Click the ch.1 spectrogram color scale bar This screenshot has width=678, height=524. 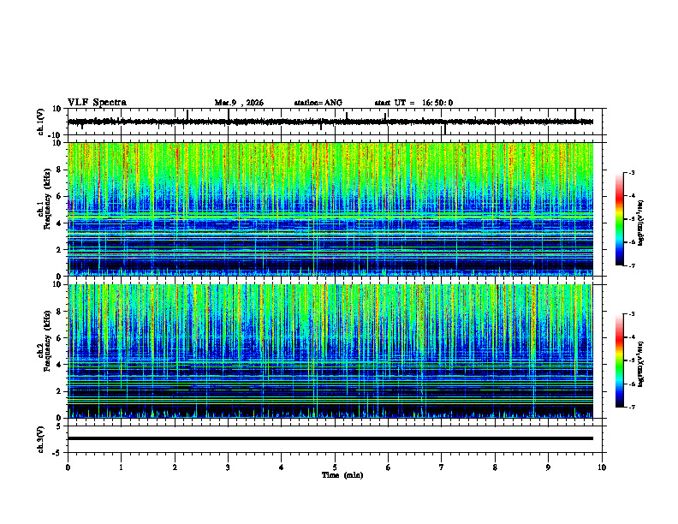[619, 219]
